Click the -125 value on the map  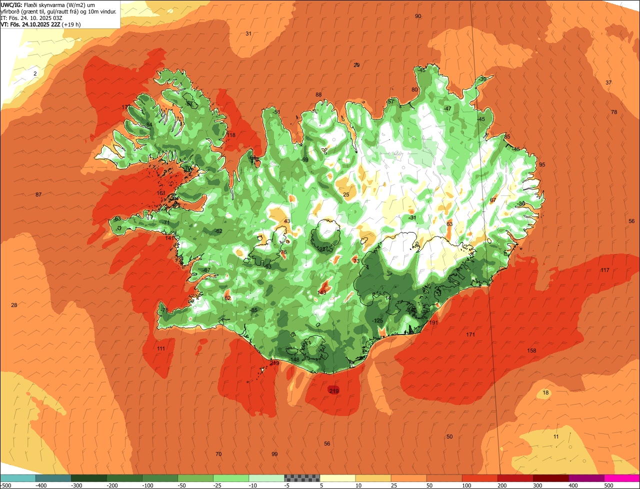coord(377,321)
